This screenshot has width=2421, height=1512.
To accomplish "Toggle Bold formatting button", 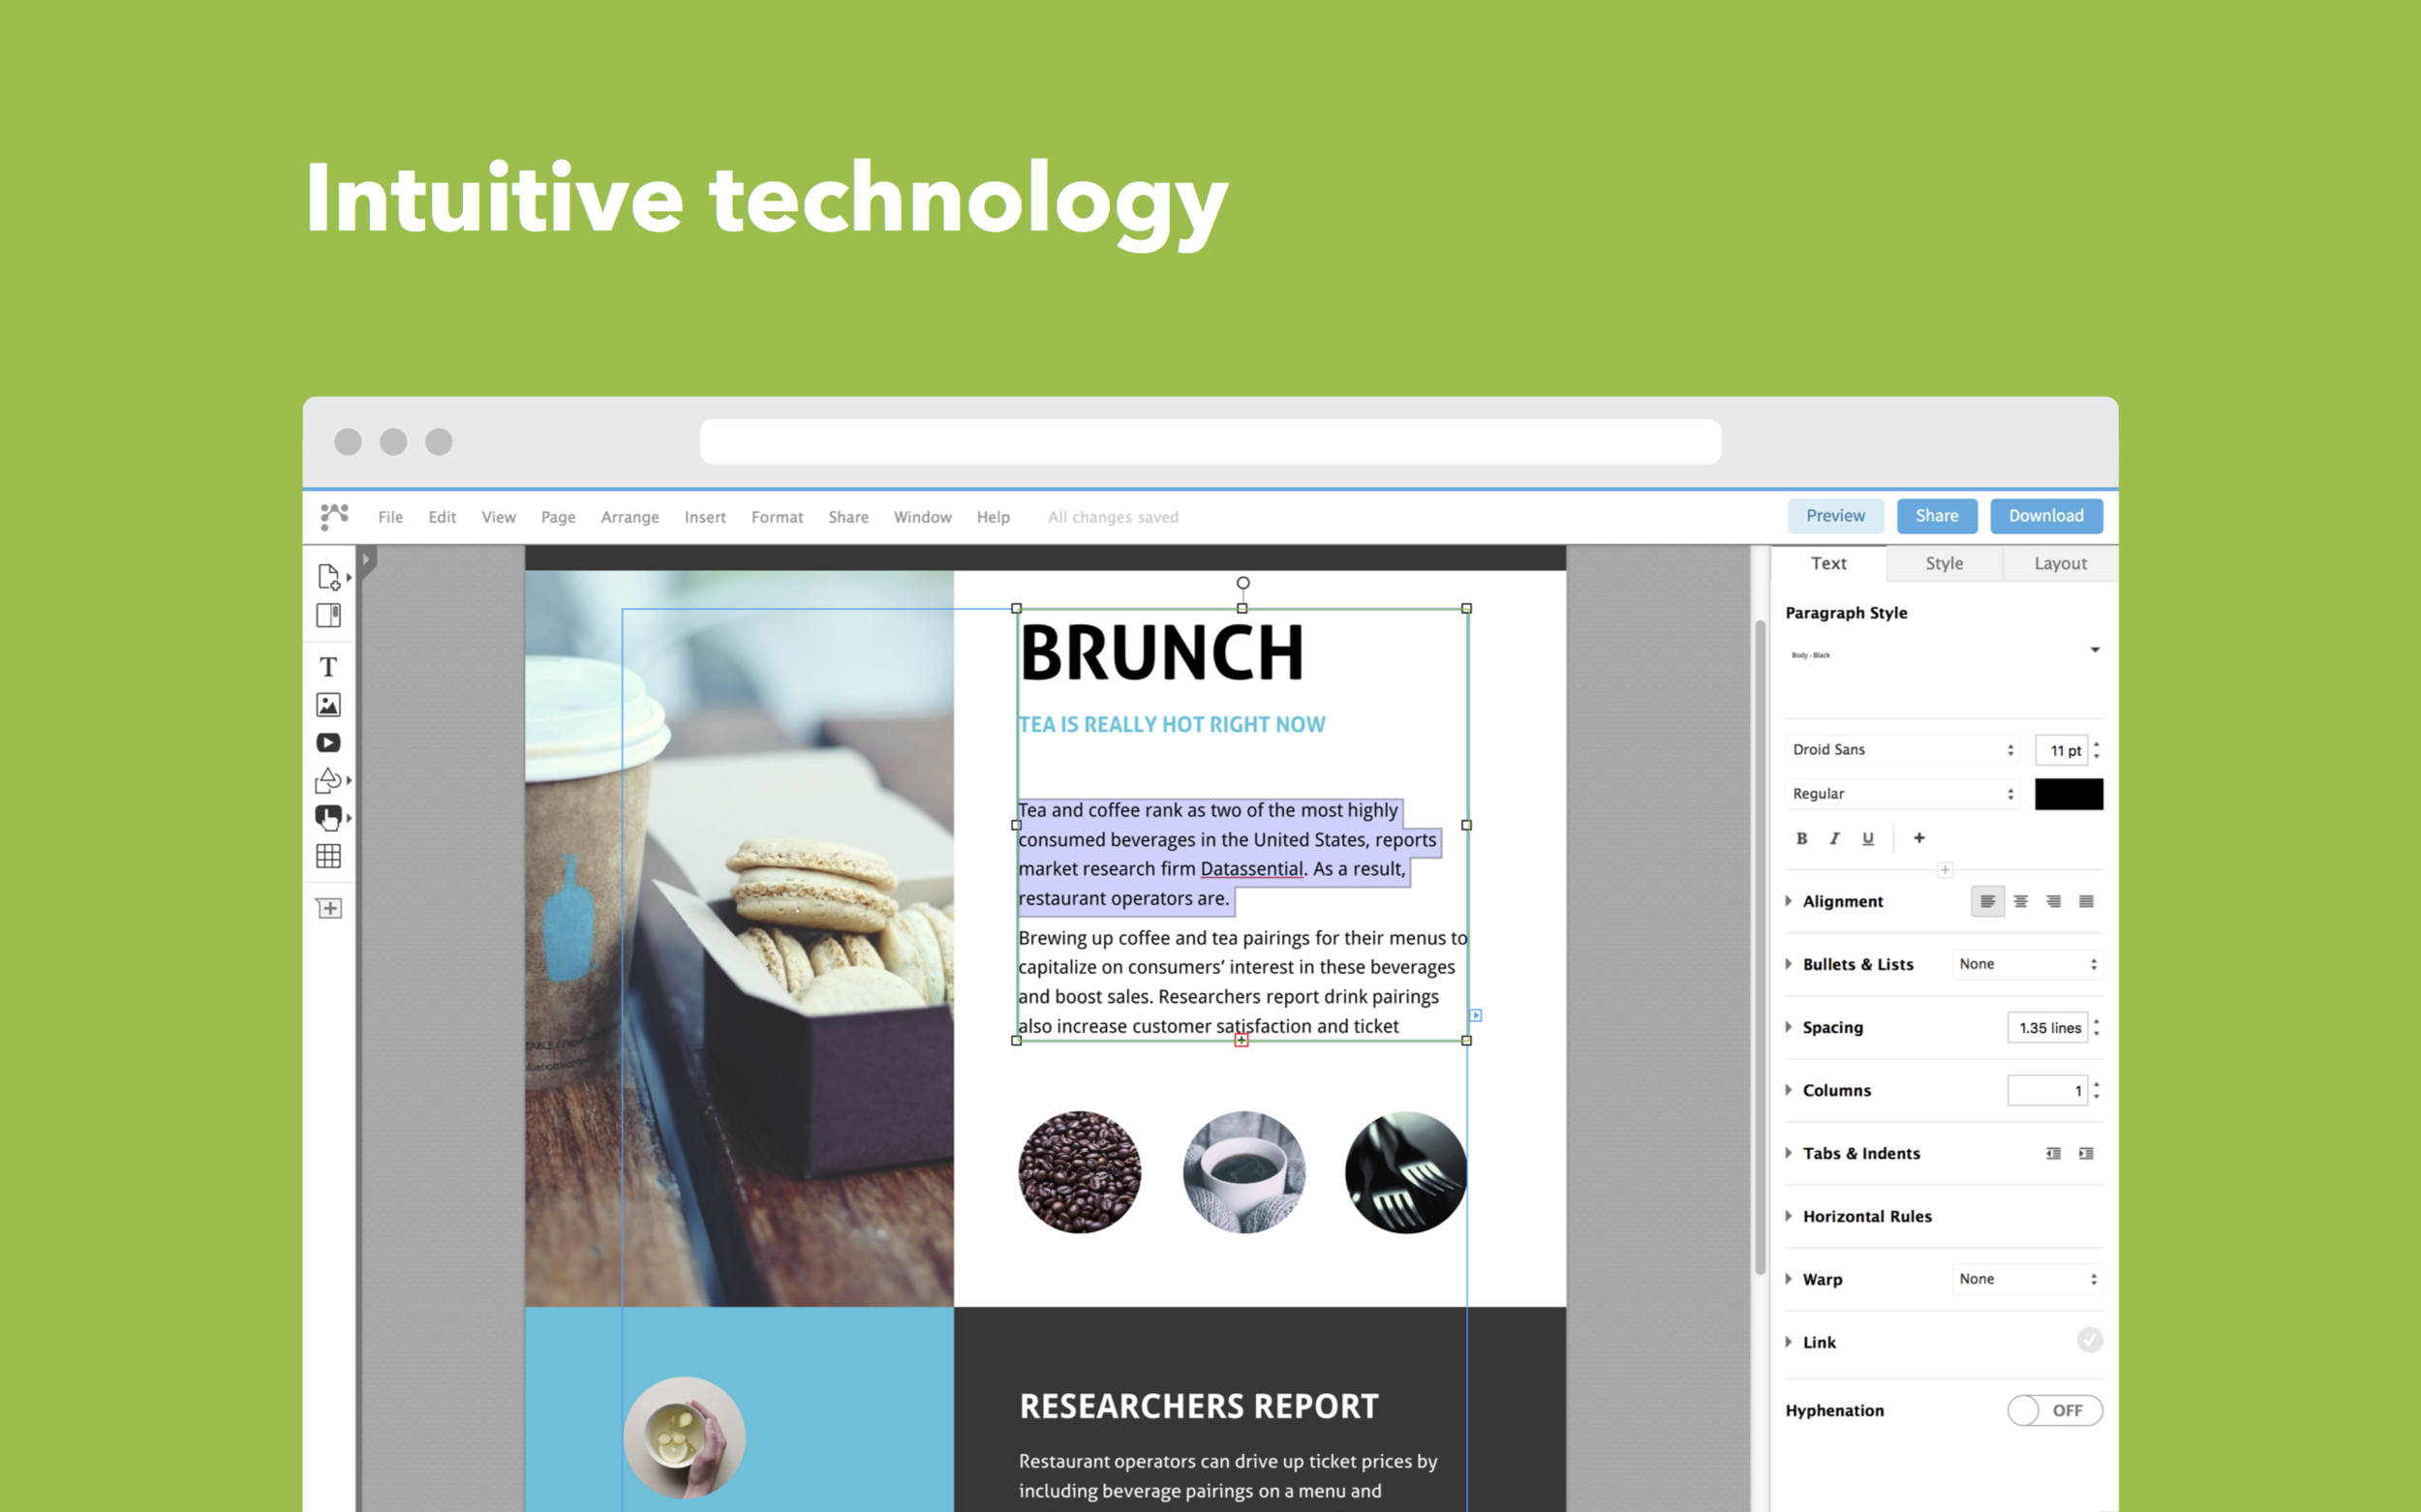I will [1802, 838].
